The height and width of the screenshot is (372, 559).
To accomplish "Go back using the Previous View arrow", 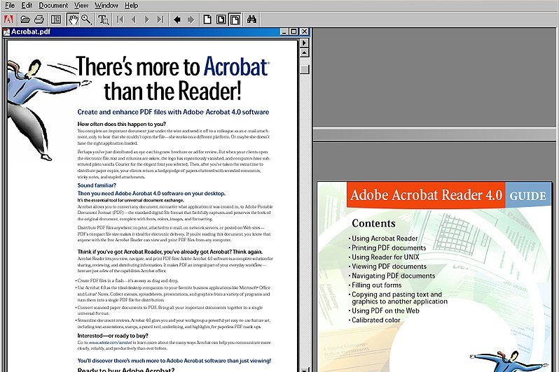I will (177, 19).
